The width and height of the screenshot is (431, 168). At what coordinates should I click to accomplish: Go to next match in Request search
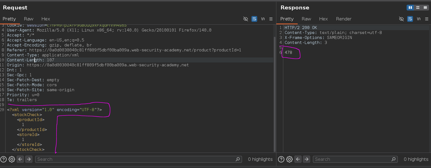(x=29, y=159)
